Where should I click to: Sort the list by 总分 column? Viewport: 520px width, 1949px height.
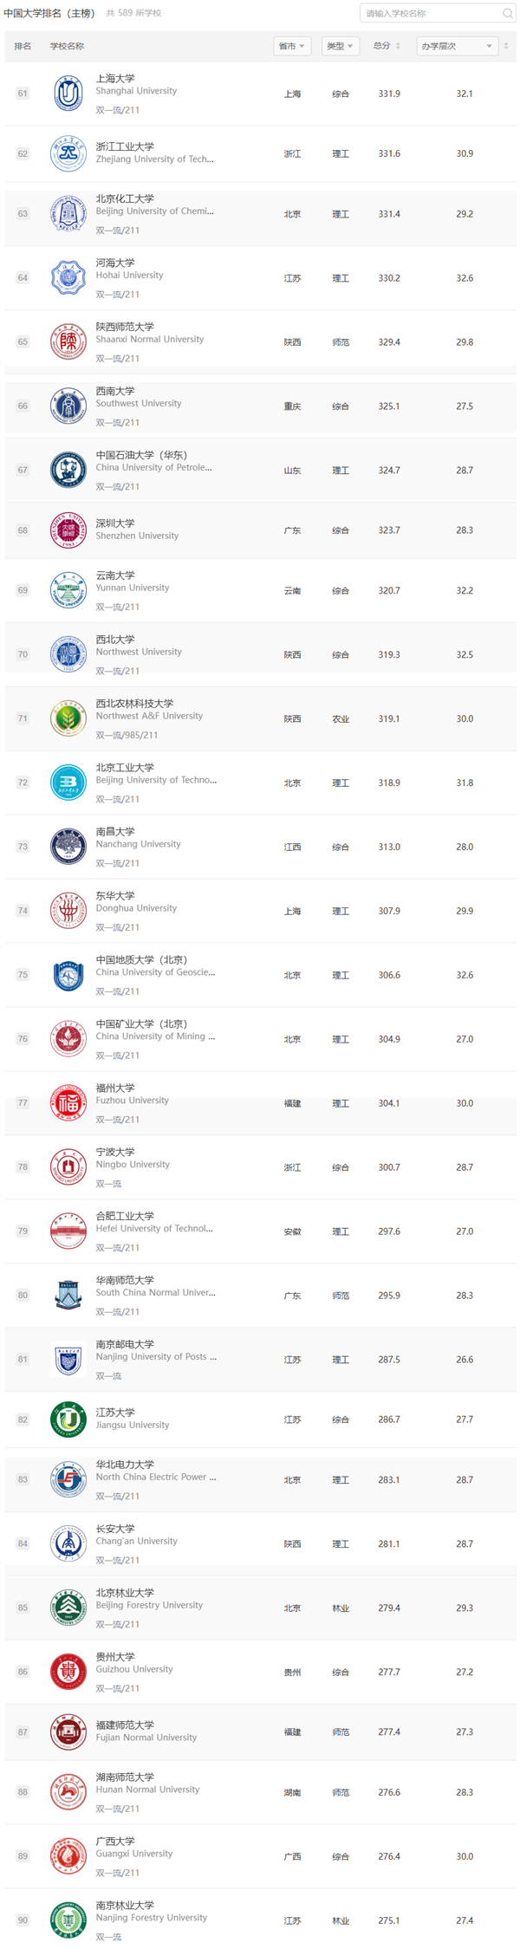tap(387, 46)
